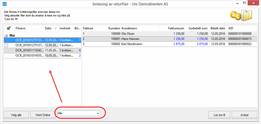This screenshot has width=261, height=124.
Task: Click the Les inn fil button
Action: click(x=219, y=115)
